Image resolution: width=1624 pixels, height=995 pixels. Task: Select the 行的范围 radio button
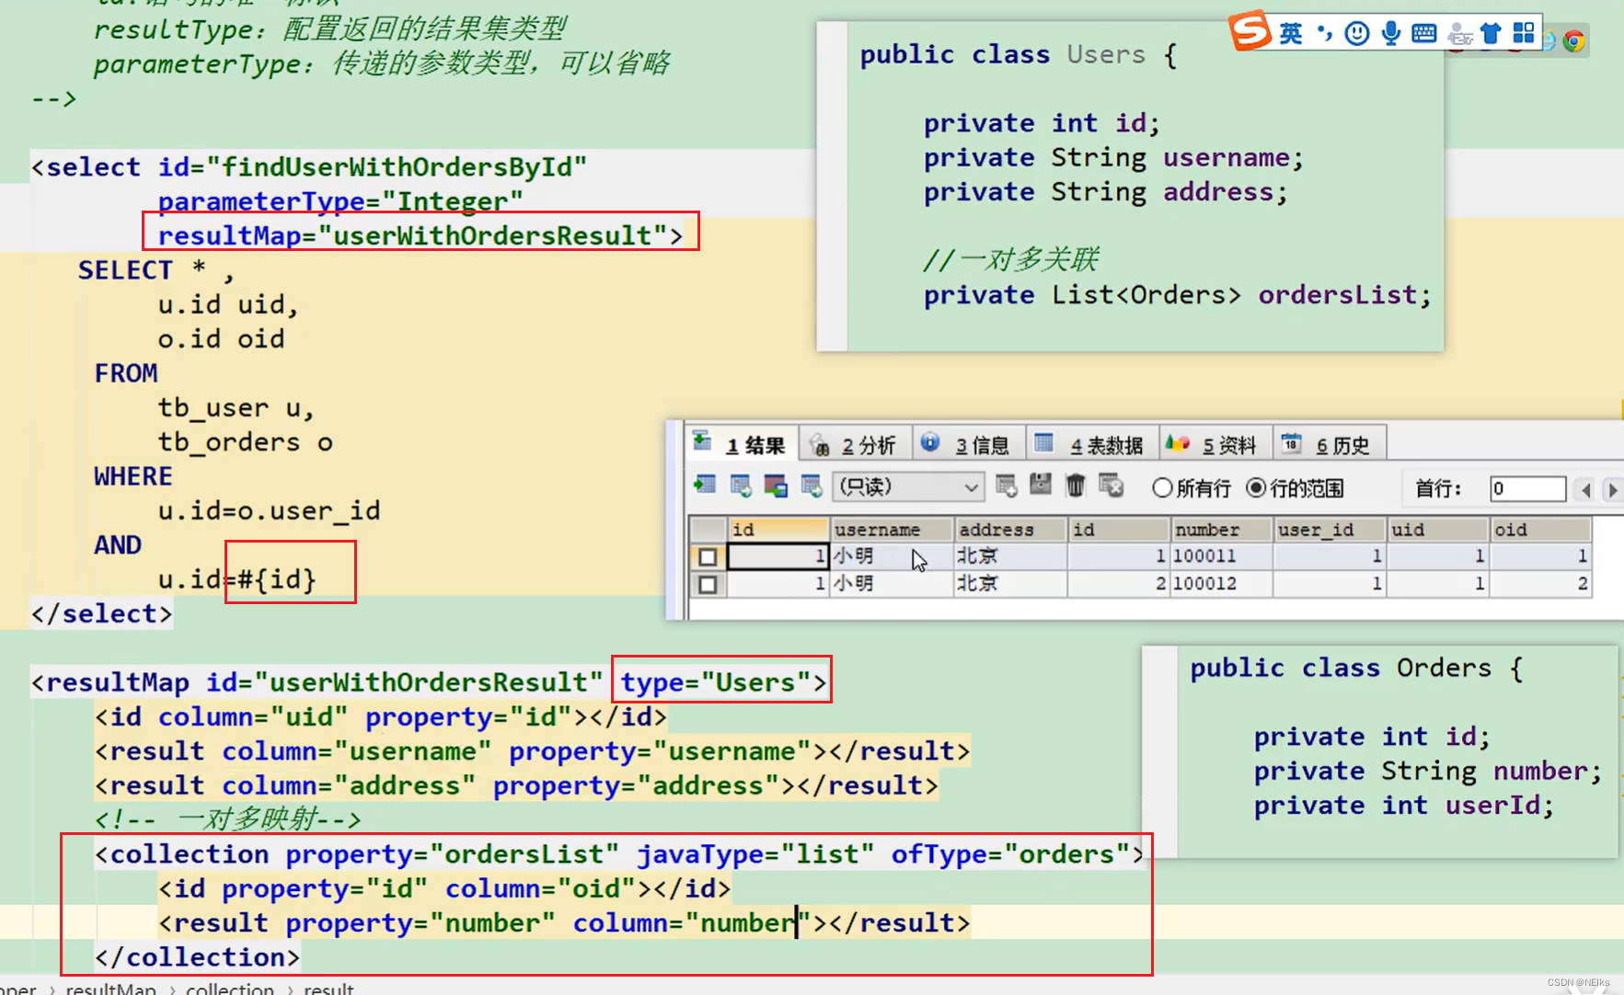[x=1258, y=487]
